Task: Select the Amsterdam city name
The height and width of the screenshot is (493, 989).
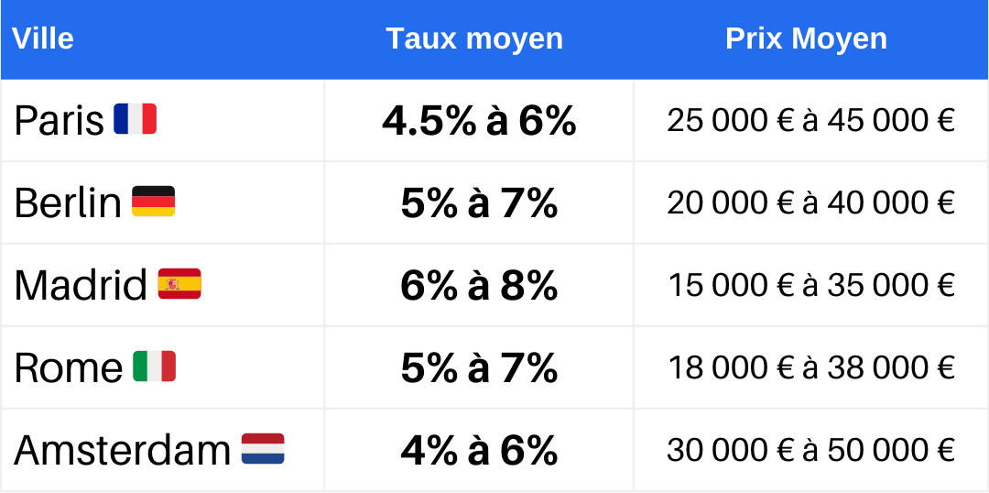Action: coord(123,450)
